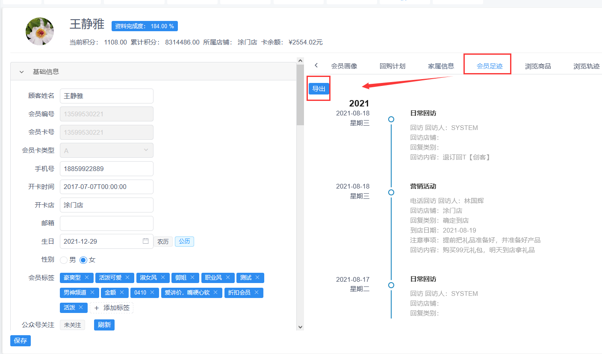The width and height of the screenshot is (602, 354).
Task: Remove the 男神频道 tag via its x
Action: click(92, 292)
